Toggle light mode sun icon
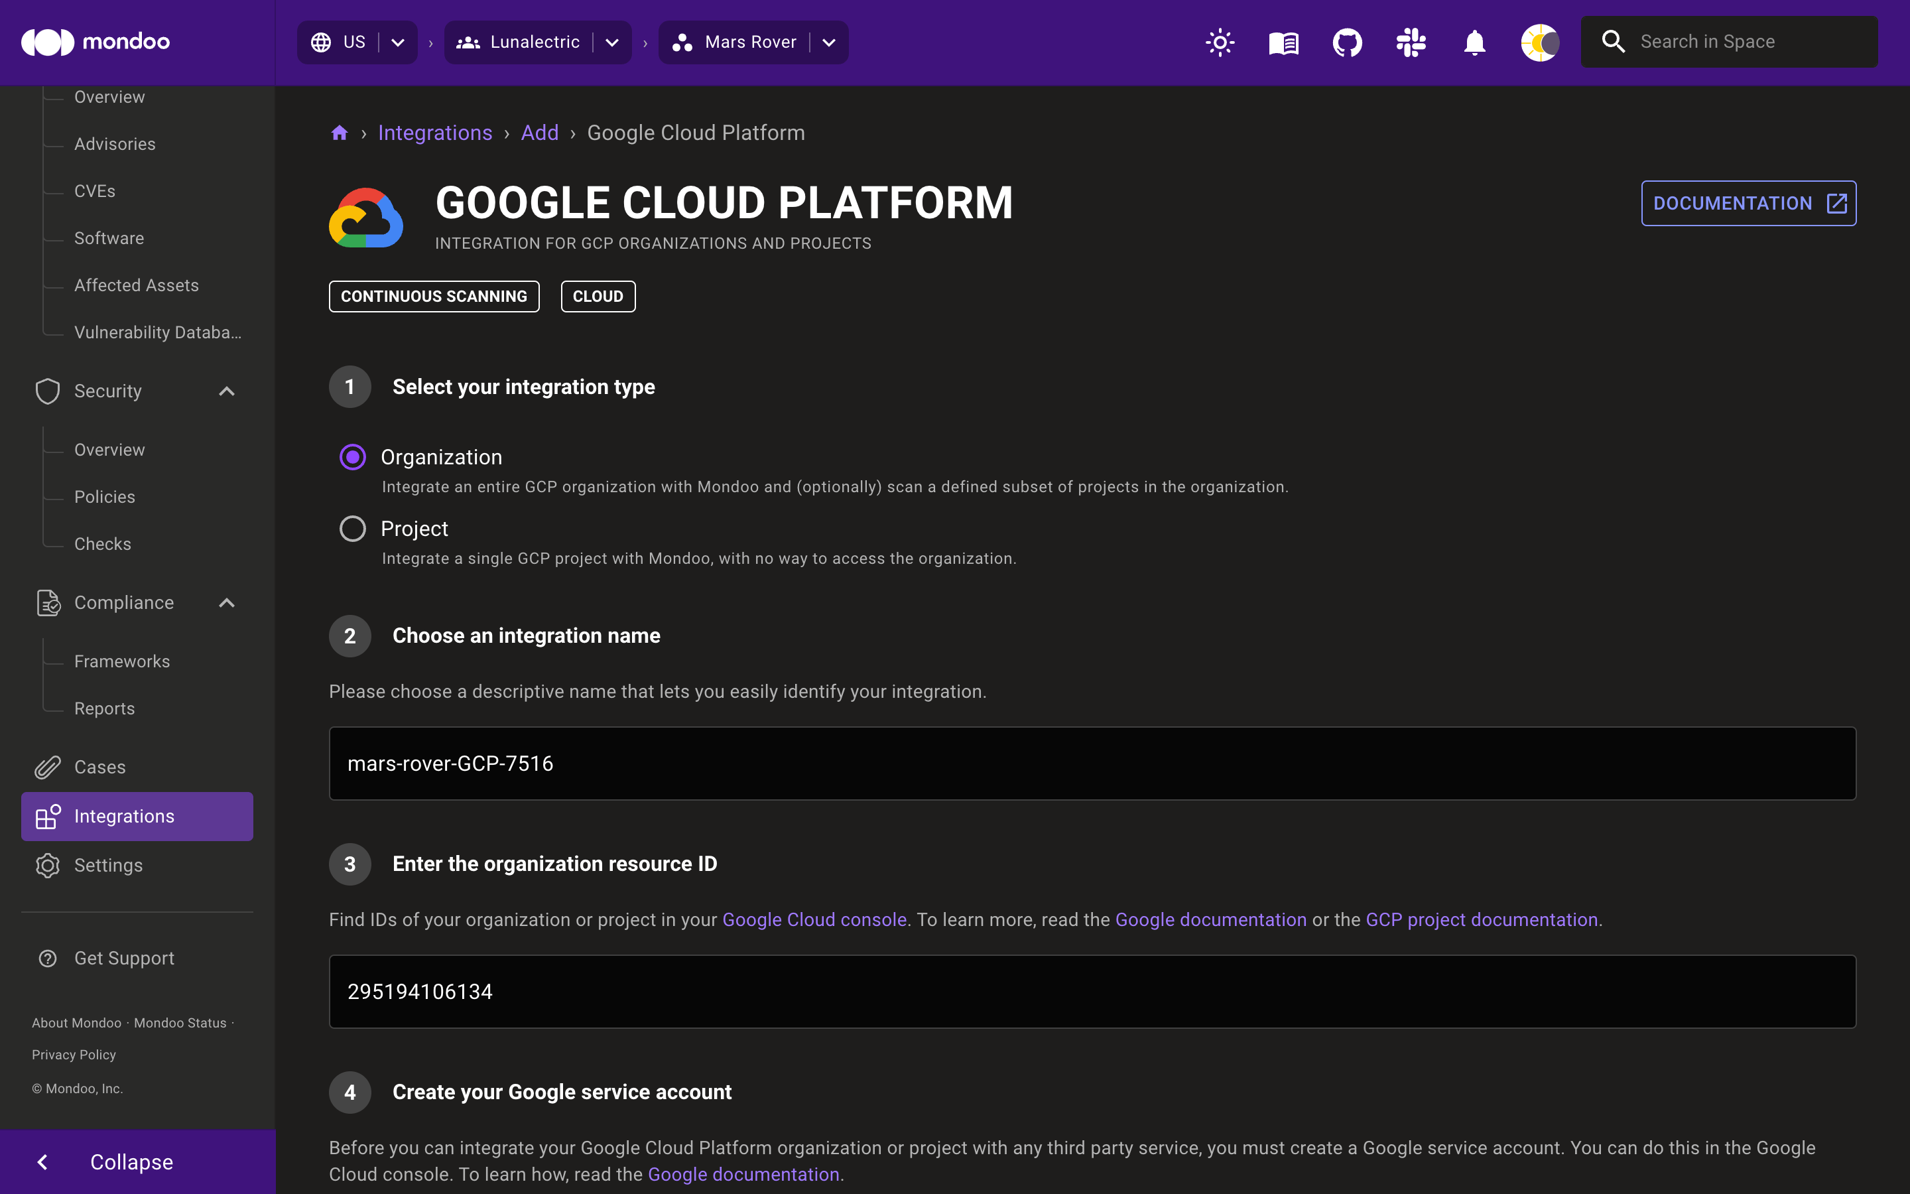Viewport: 1910px width, 1194px height. [1220, 42]
